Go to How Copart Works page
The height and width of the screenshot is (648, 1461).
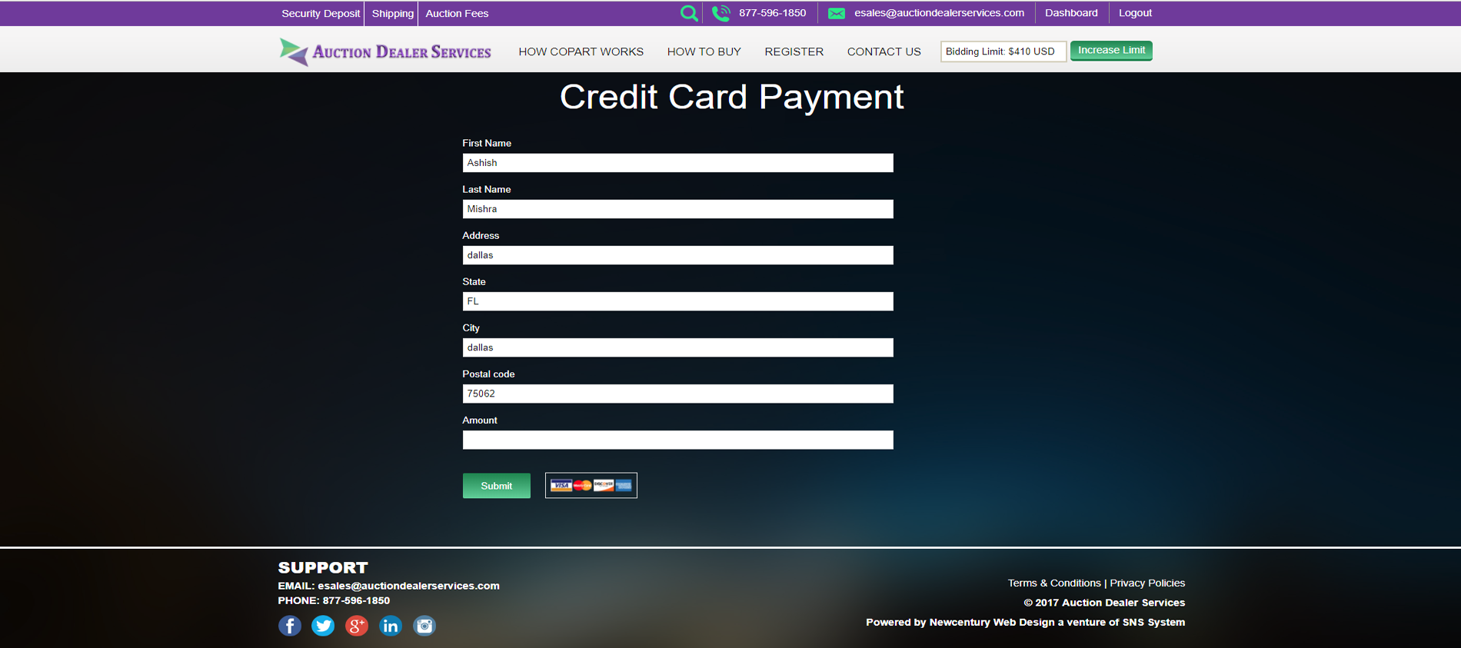point(581,52)
